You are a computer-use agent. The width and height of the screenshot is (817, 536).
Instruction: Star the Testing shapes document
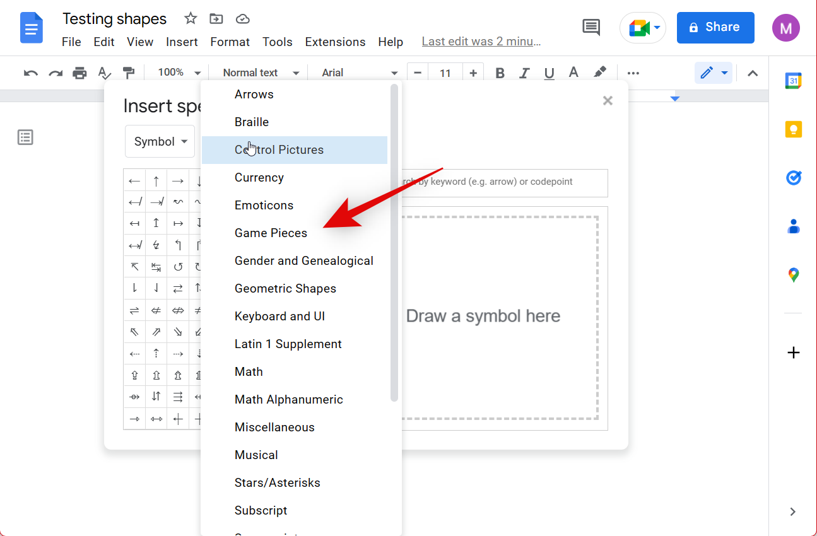(x=191, y=19)
